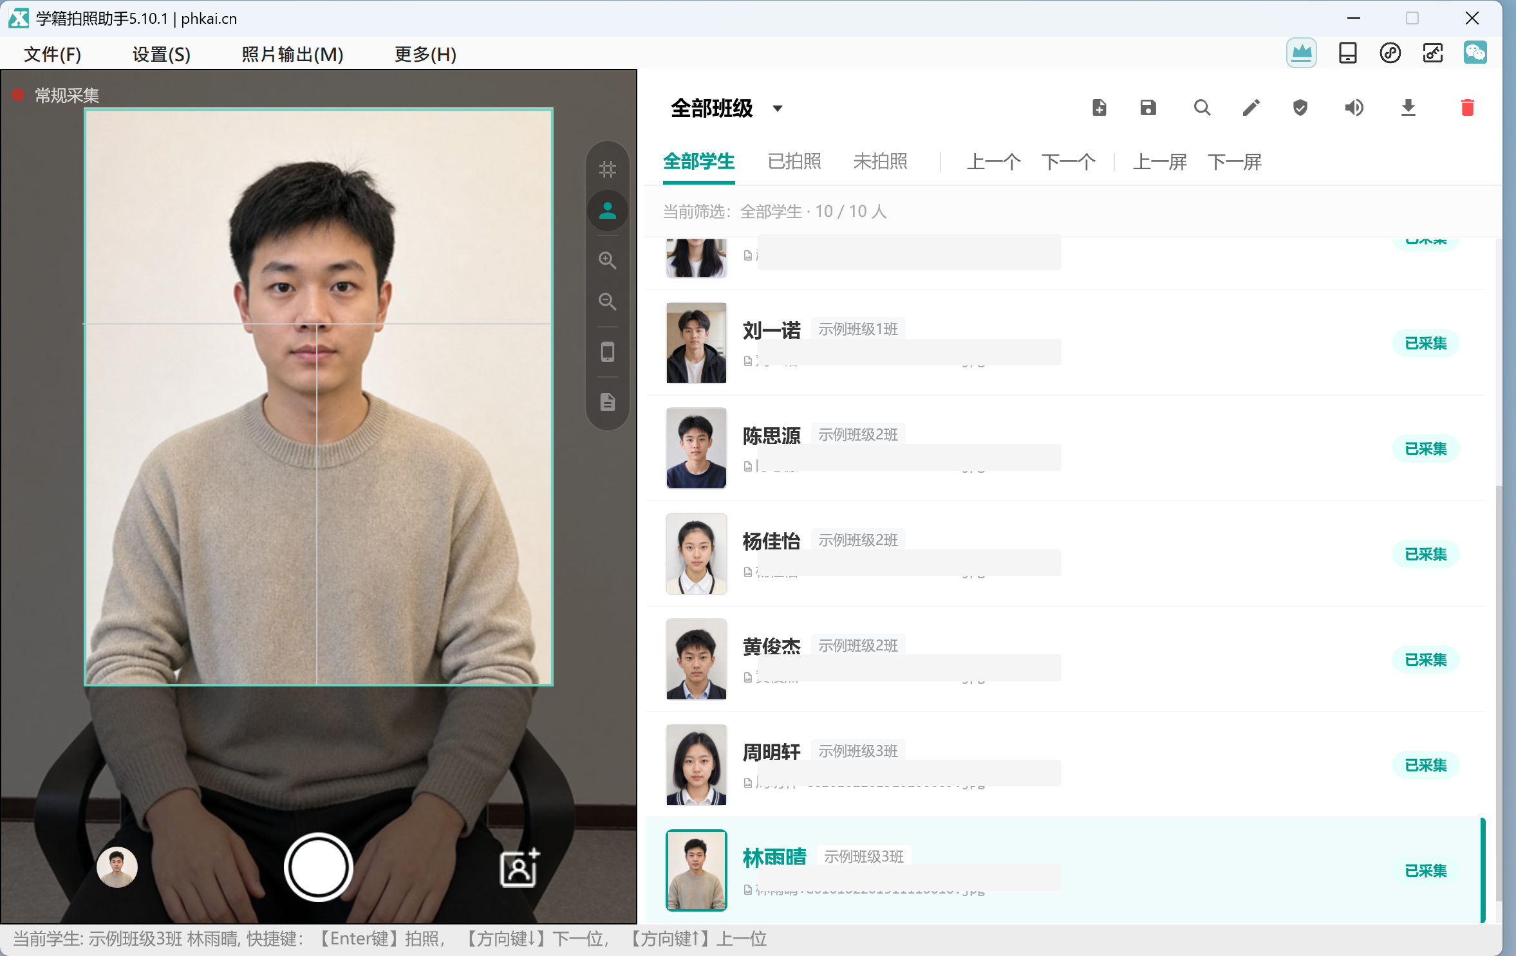Open the 文件(F) menu

click(x=53, y=54)
